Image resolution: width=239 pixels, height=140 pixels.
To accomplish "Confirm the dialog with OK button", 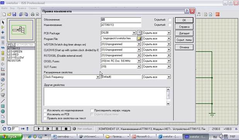I will (184, 20).
